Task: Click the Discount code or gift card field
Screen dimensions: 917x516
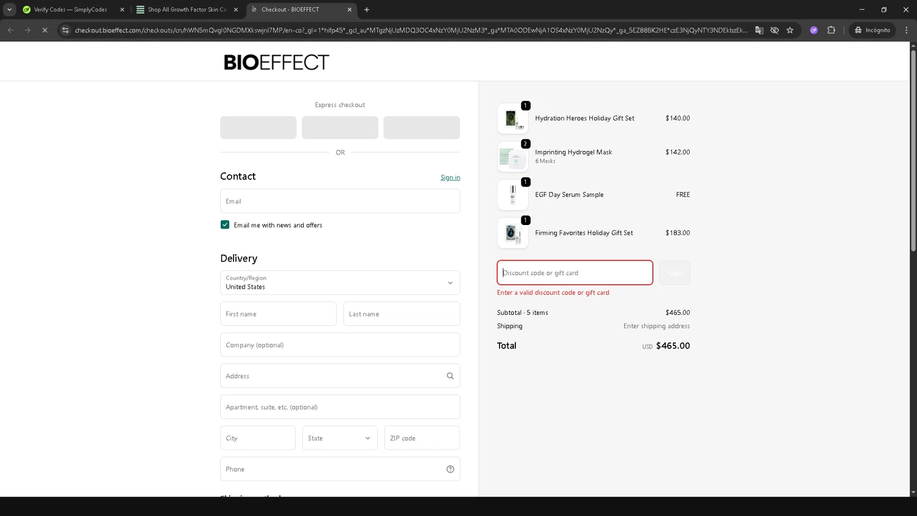Action: click(x=575, y=273)
